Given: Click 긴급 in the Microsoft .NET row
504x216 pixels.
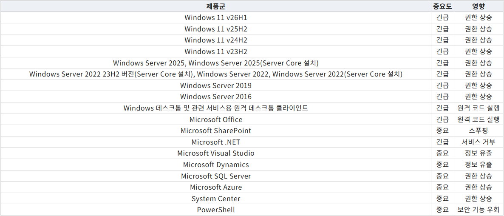Looking at the screenshot, I should click(x=442, y=142).
